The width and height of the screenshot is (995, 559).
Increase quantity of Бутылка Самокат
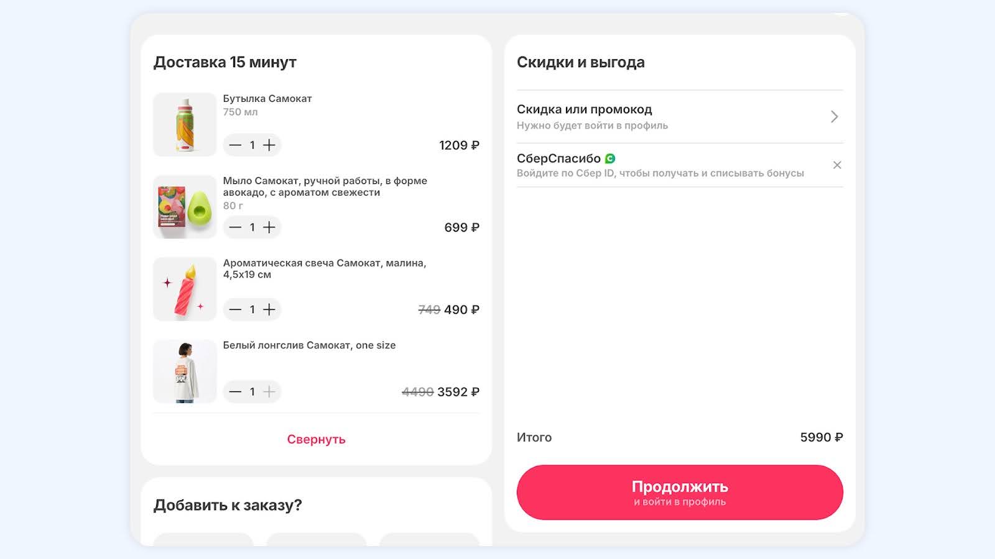(x=269, y=145)
